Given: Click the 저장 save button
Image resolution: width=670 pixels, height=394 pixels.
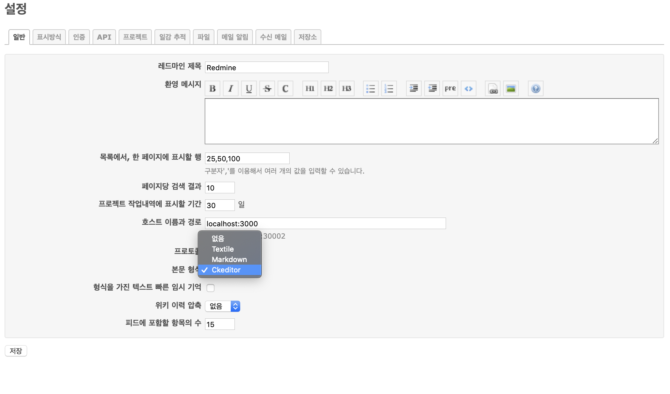Looking at the screenshot, I should (16, 351).
